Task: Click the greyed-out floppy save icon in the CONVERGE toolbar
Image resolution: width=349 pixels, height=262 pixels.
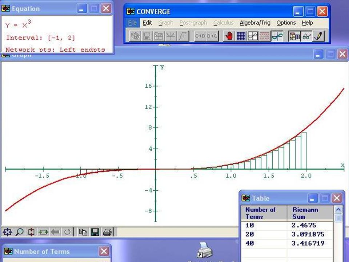Action: coord(147,36)
